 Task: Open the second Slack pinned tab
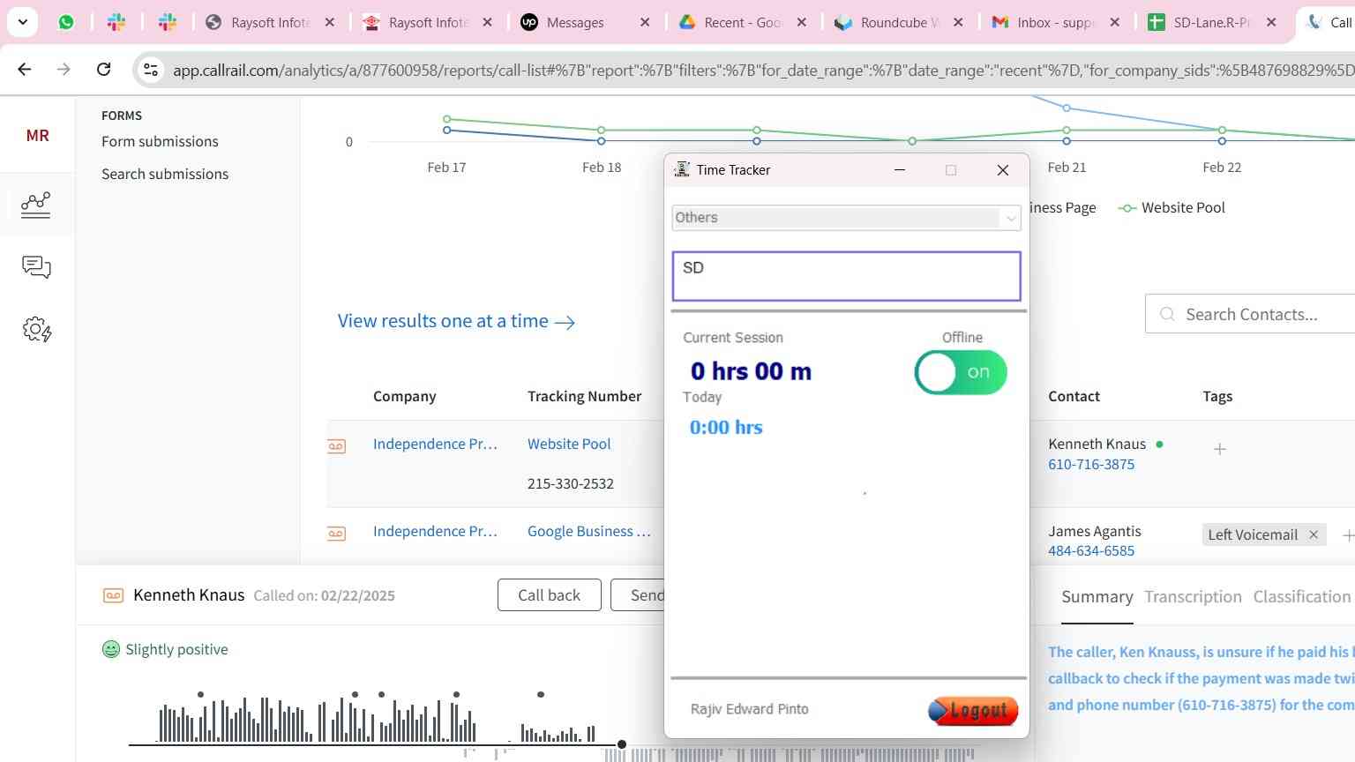pos(168,22)
